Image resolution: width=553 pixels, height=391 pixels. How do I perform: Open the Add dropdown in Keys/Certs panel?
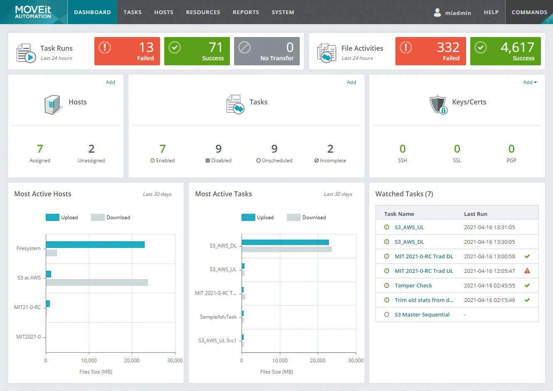530,82
